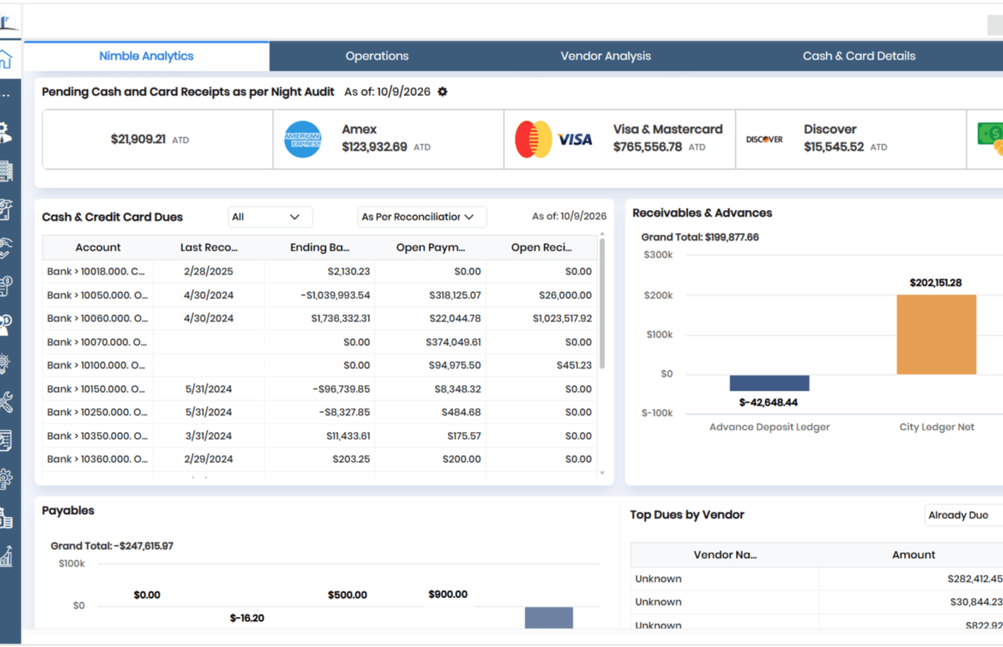
Task: Click the Vendor Na... column header
Action: 725,555
